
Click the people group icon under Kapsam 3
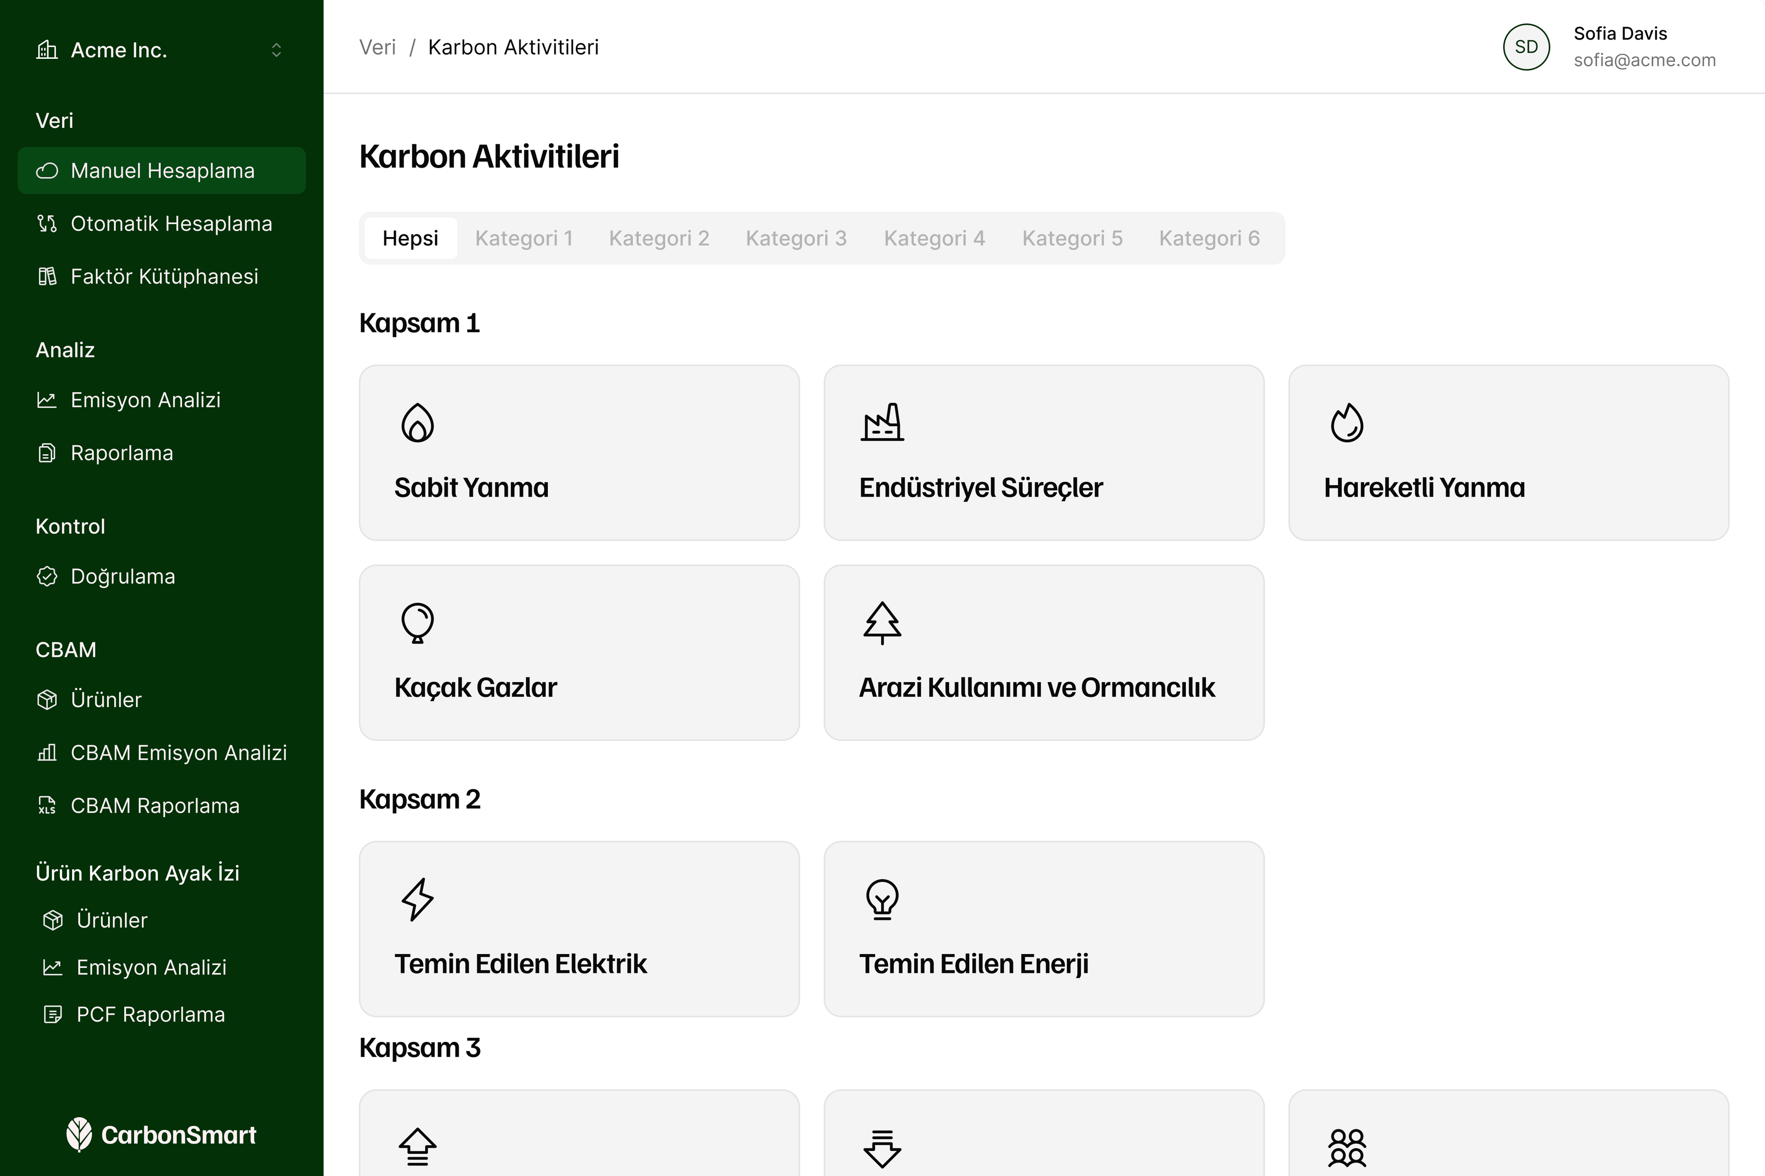[x=1347, y=1148]
